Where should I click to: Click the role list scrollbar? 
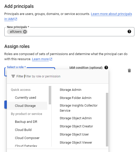(107, 120)
